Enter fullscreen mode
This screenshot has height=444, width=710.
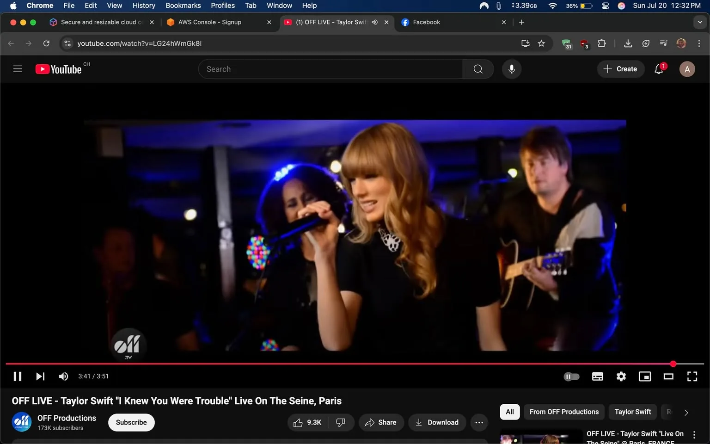click(x=692, y=376)
